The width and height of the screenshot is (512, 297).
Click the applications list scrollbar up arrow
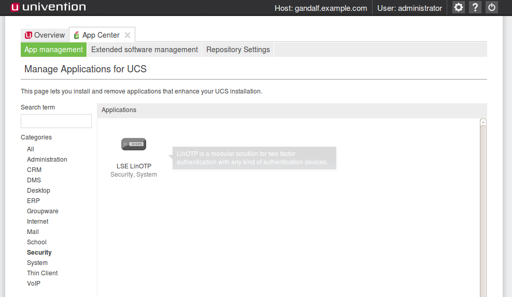coord(483,122)
